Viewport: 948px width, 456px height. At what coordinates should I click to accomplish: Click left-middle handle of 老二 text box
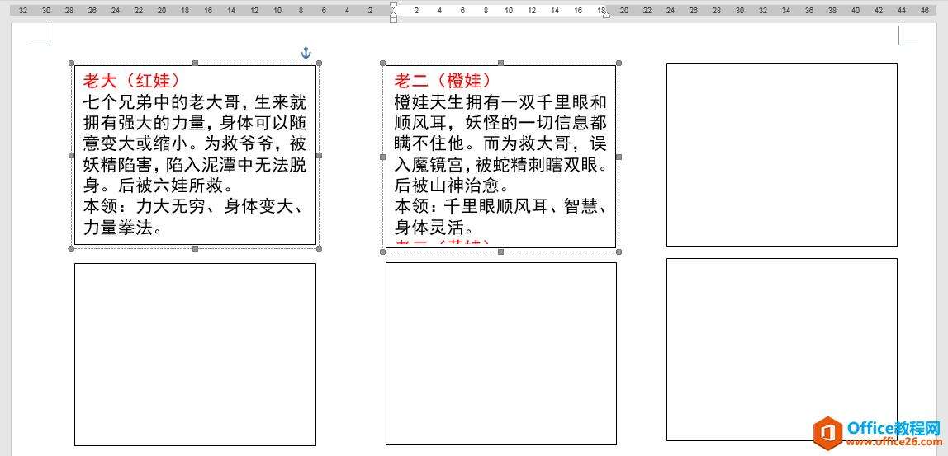tap(382, 157)
